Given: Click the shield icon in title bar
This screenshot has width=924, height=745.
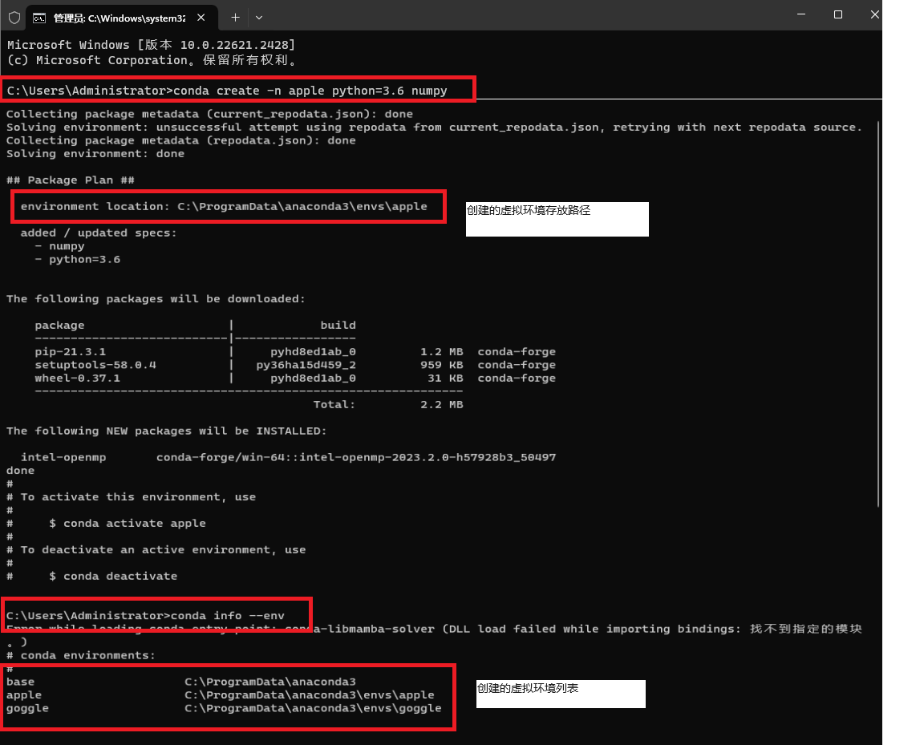Looking at the screenshot, I should pyautogui.click(x=14, y=18).
